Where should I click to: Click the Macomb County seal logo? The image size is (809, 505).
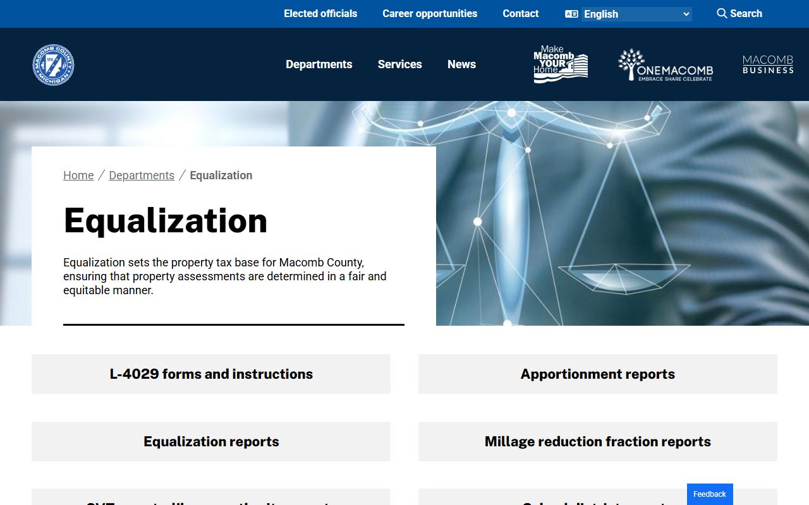click(x=53, y=64)
